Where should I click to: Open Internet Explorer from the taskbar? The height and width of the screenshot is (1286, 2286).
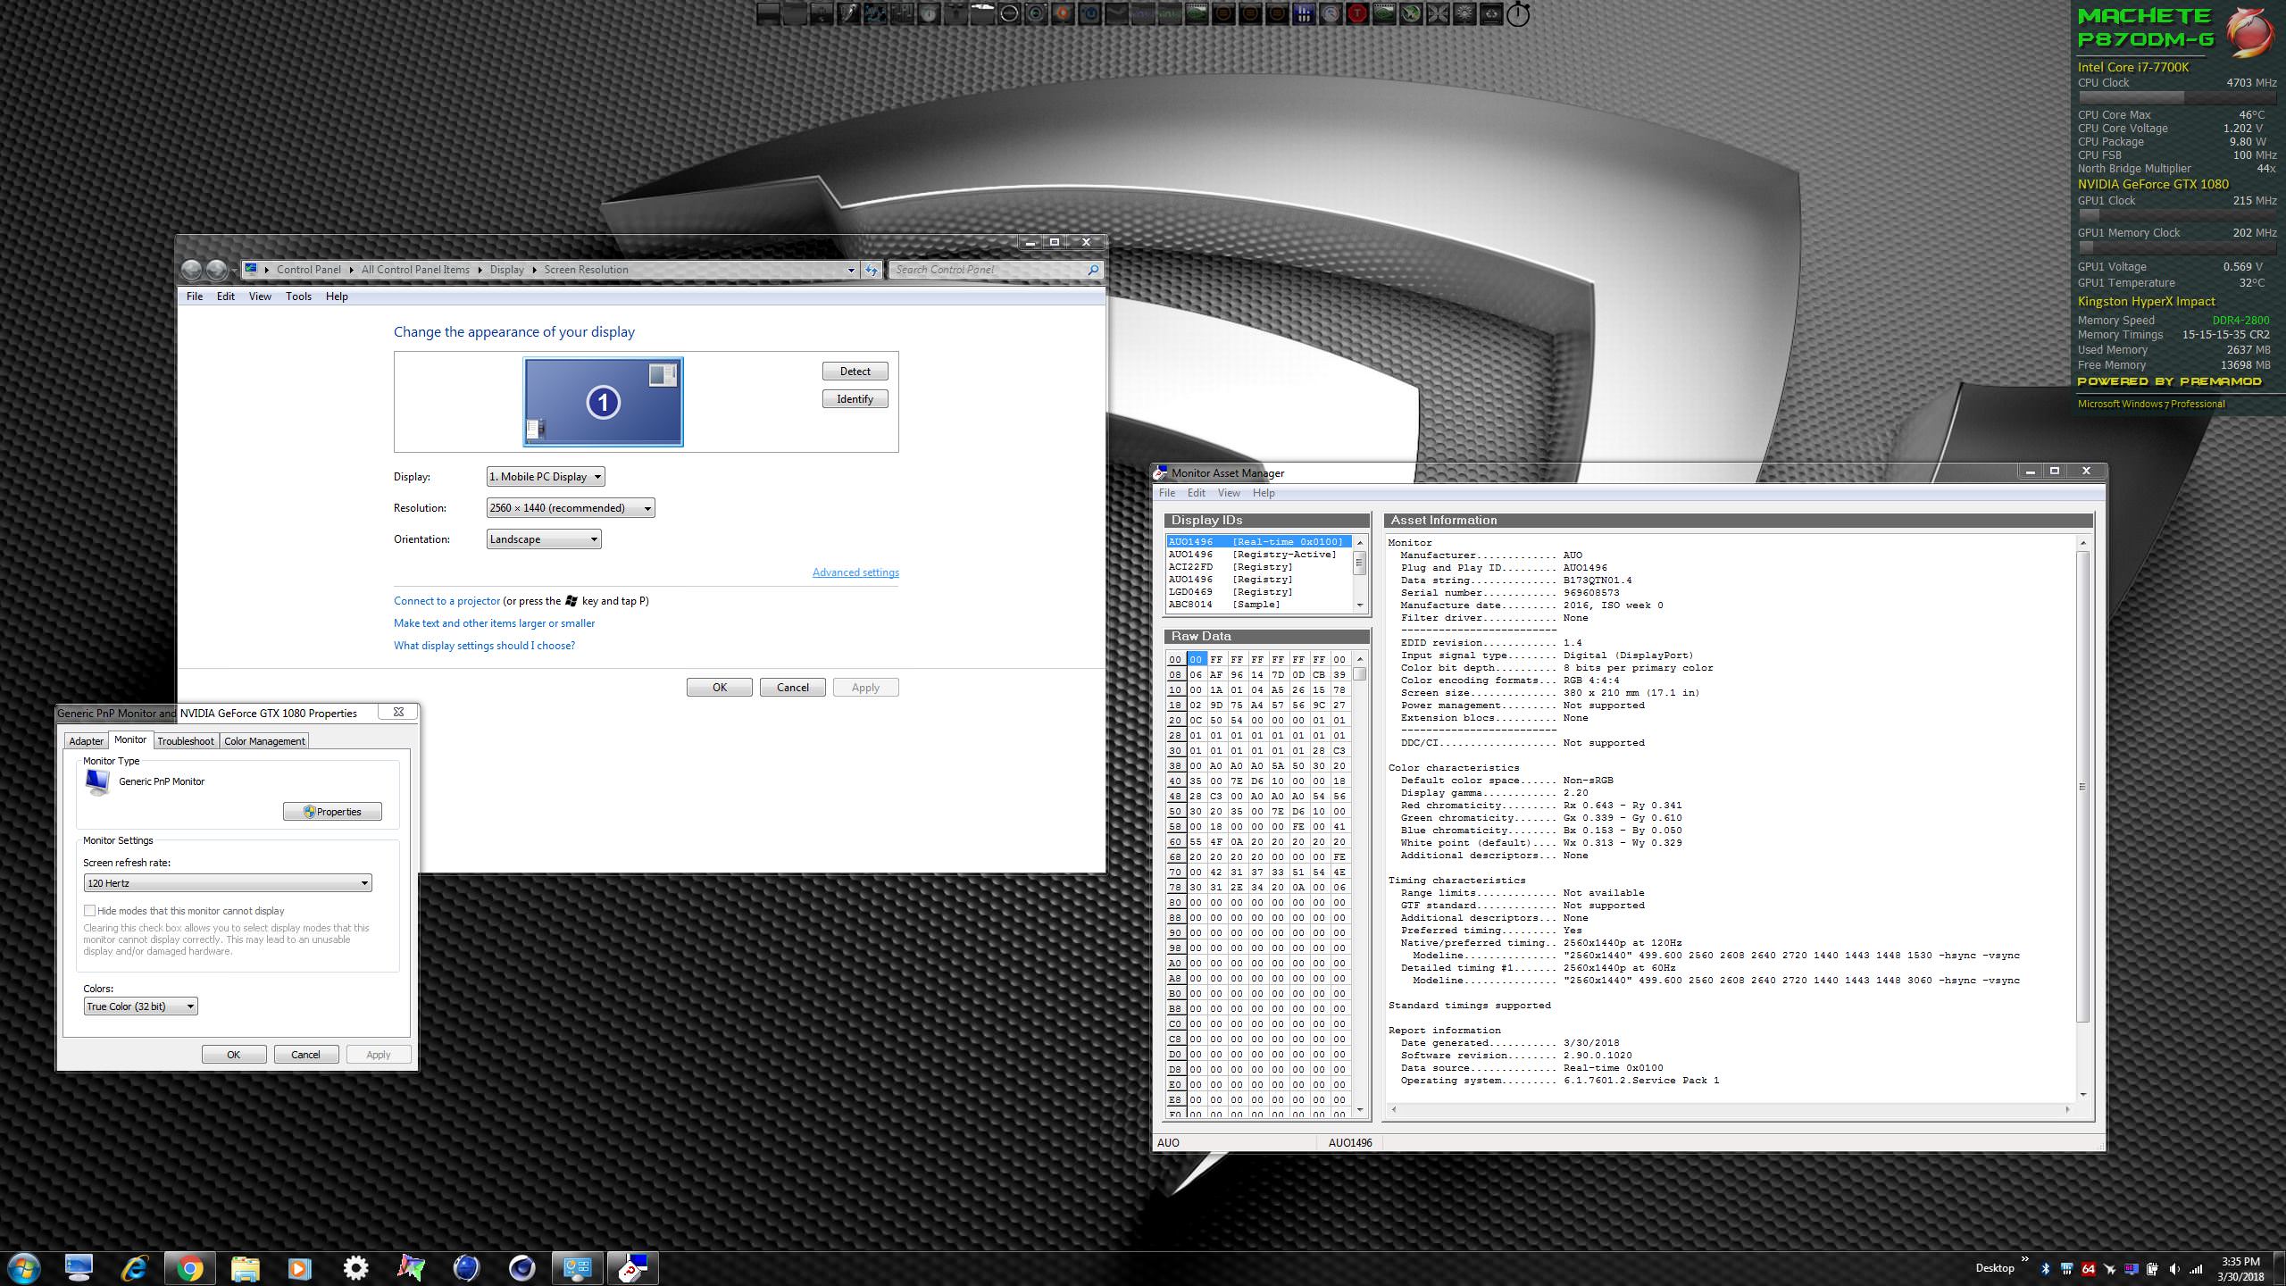(135, 1268)
